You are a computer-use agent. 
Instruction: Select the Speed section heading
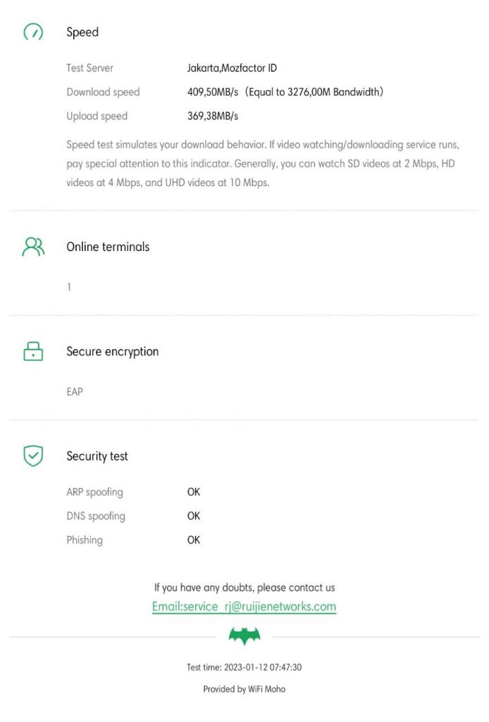click(x=82, y=32)
